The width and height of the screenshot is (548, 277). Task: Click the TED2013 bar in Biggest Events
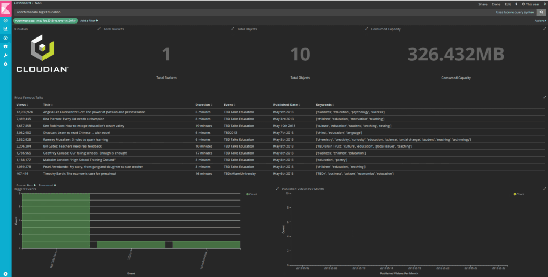tap(131, 244)
